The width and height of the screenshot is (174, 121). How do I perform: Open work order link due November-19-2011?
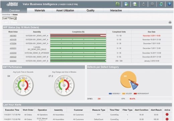13,40
